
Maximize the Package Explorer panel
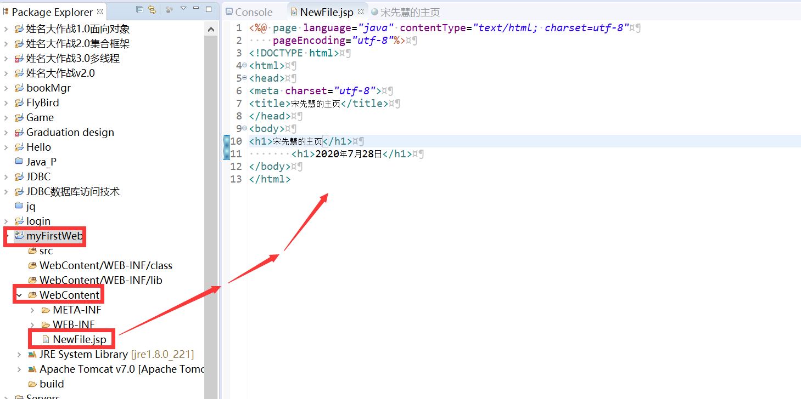(x=209, y=9)
